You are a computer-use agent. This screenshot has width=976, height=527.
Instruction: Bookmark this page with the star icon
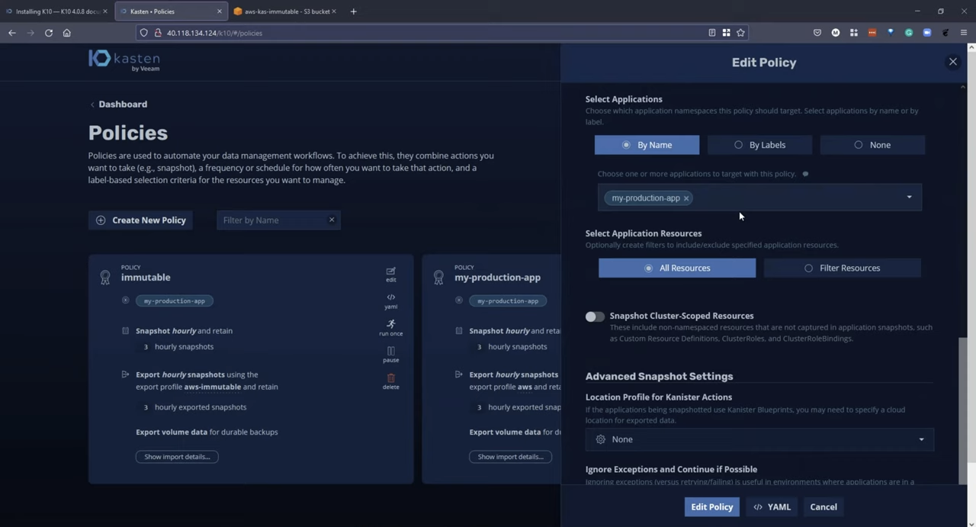tap(740, 33)
